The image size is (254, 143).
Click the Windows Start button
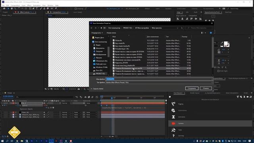click(x=2, y=141)
